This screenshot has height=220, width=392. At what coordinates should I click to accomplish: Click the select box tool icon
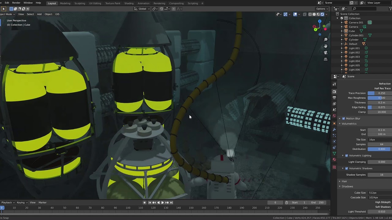(11, 9)
